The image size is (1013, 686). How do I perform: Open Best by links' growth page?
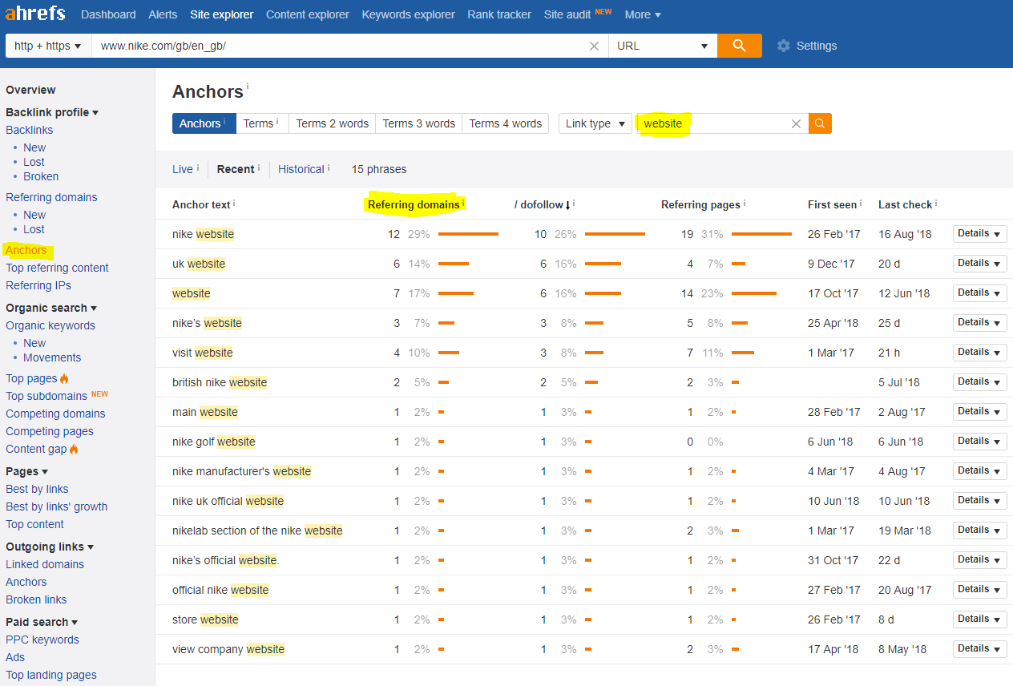(x=56, y=506)
